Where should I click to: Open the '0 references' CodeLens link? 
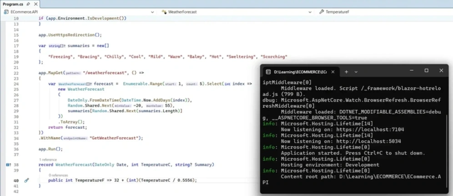coord(58,175)
